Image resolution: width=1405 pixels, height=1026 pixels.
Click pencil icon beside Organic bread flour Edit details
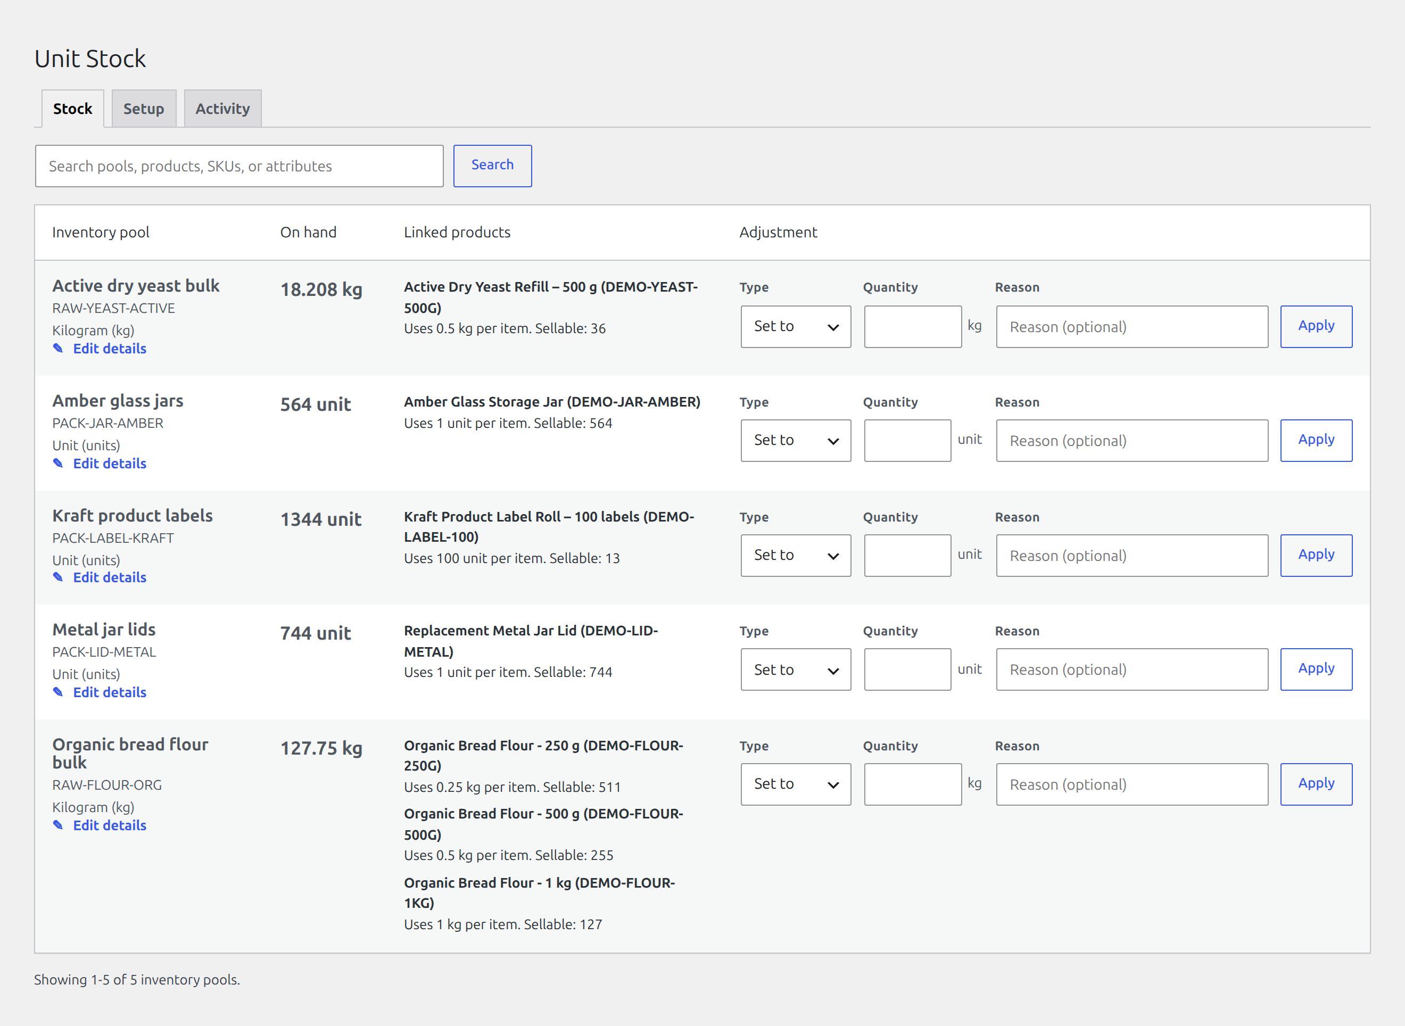tap(58, 825)
